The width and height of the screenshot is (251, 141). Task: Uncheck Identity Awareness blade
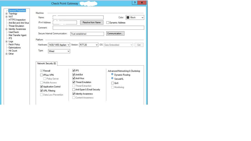[x=74, y=94]
